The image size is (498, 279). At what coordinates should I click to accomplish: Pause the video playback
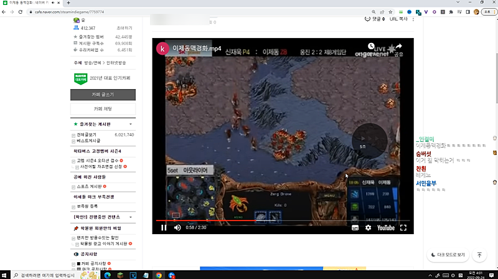pyautogui.click(x=164, y=227)
